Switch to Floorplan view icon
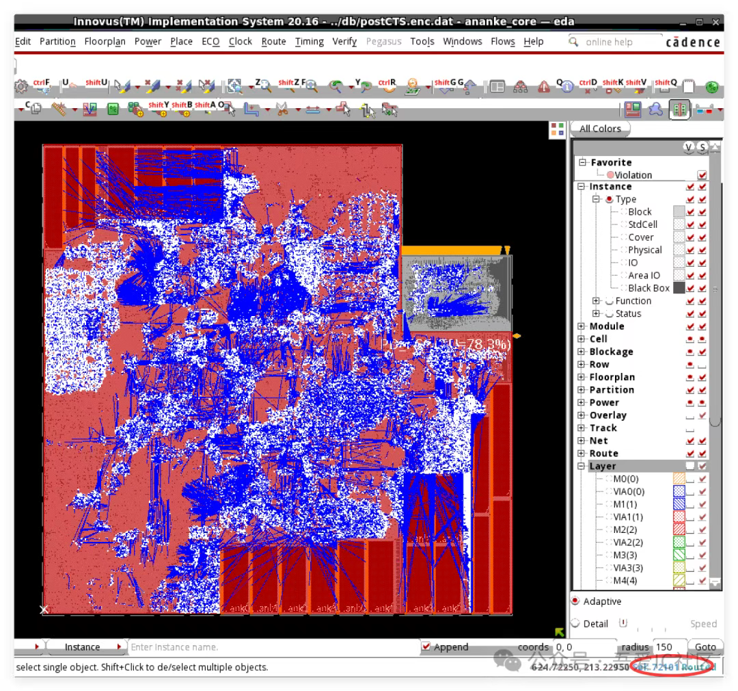The image size is (738, 691). coord(633,110)
